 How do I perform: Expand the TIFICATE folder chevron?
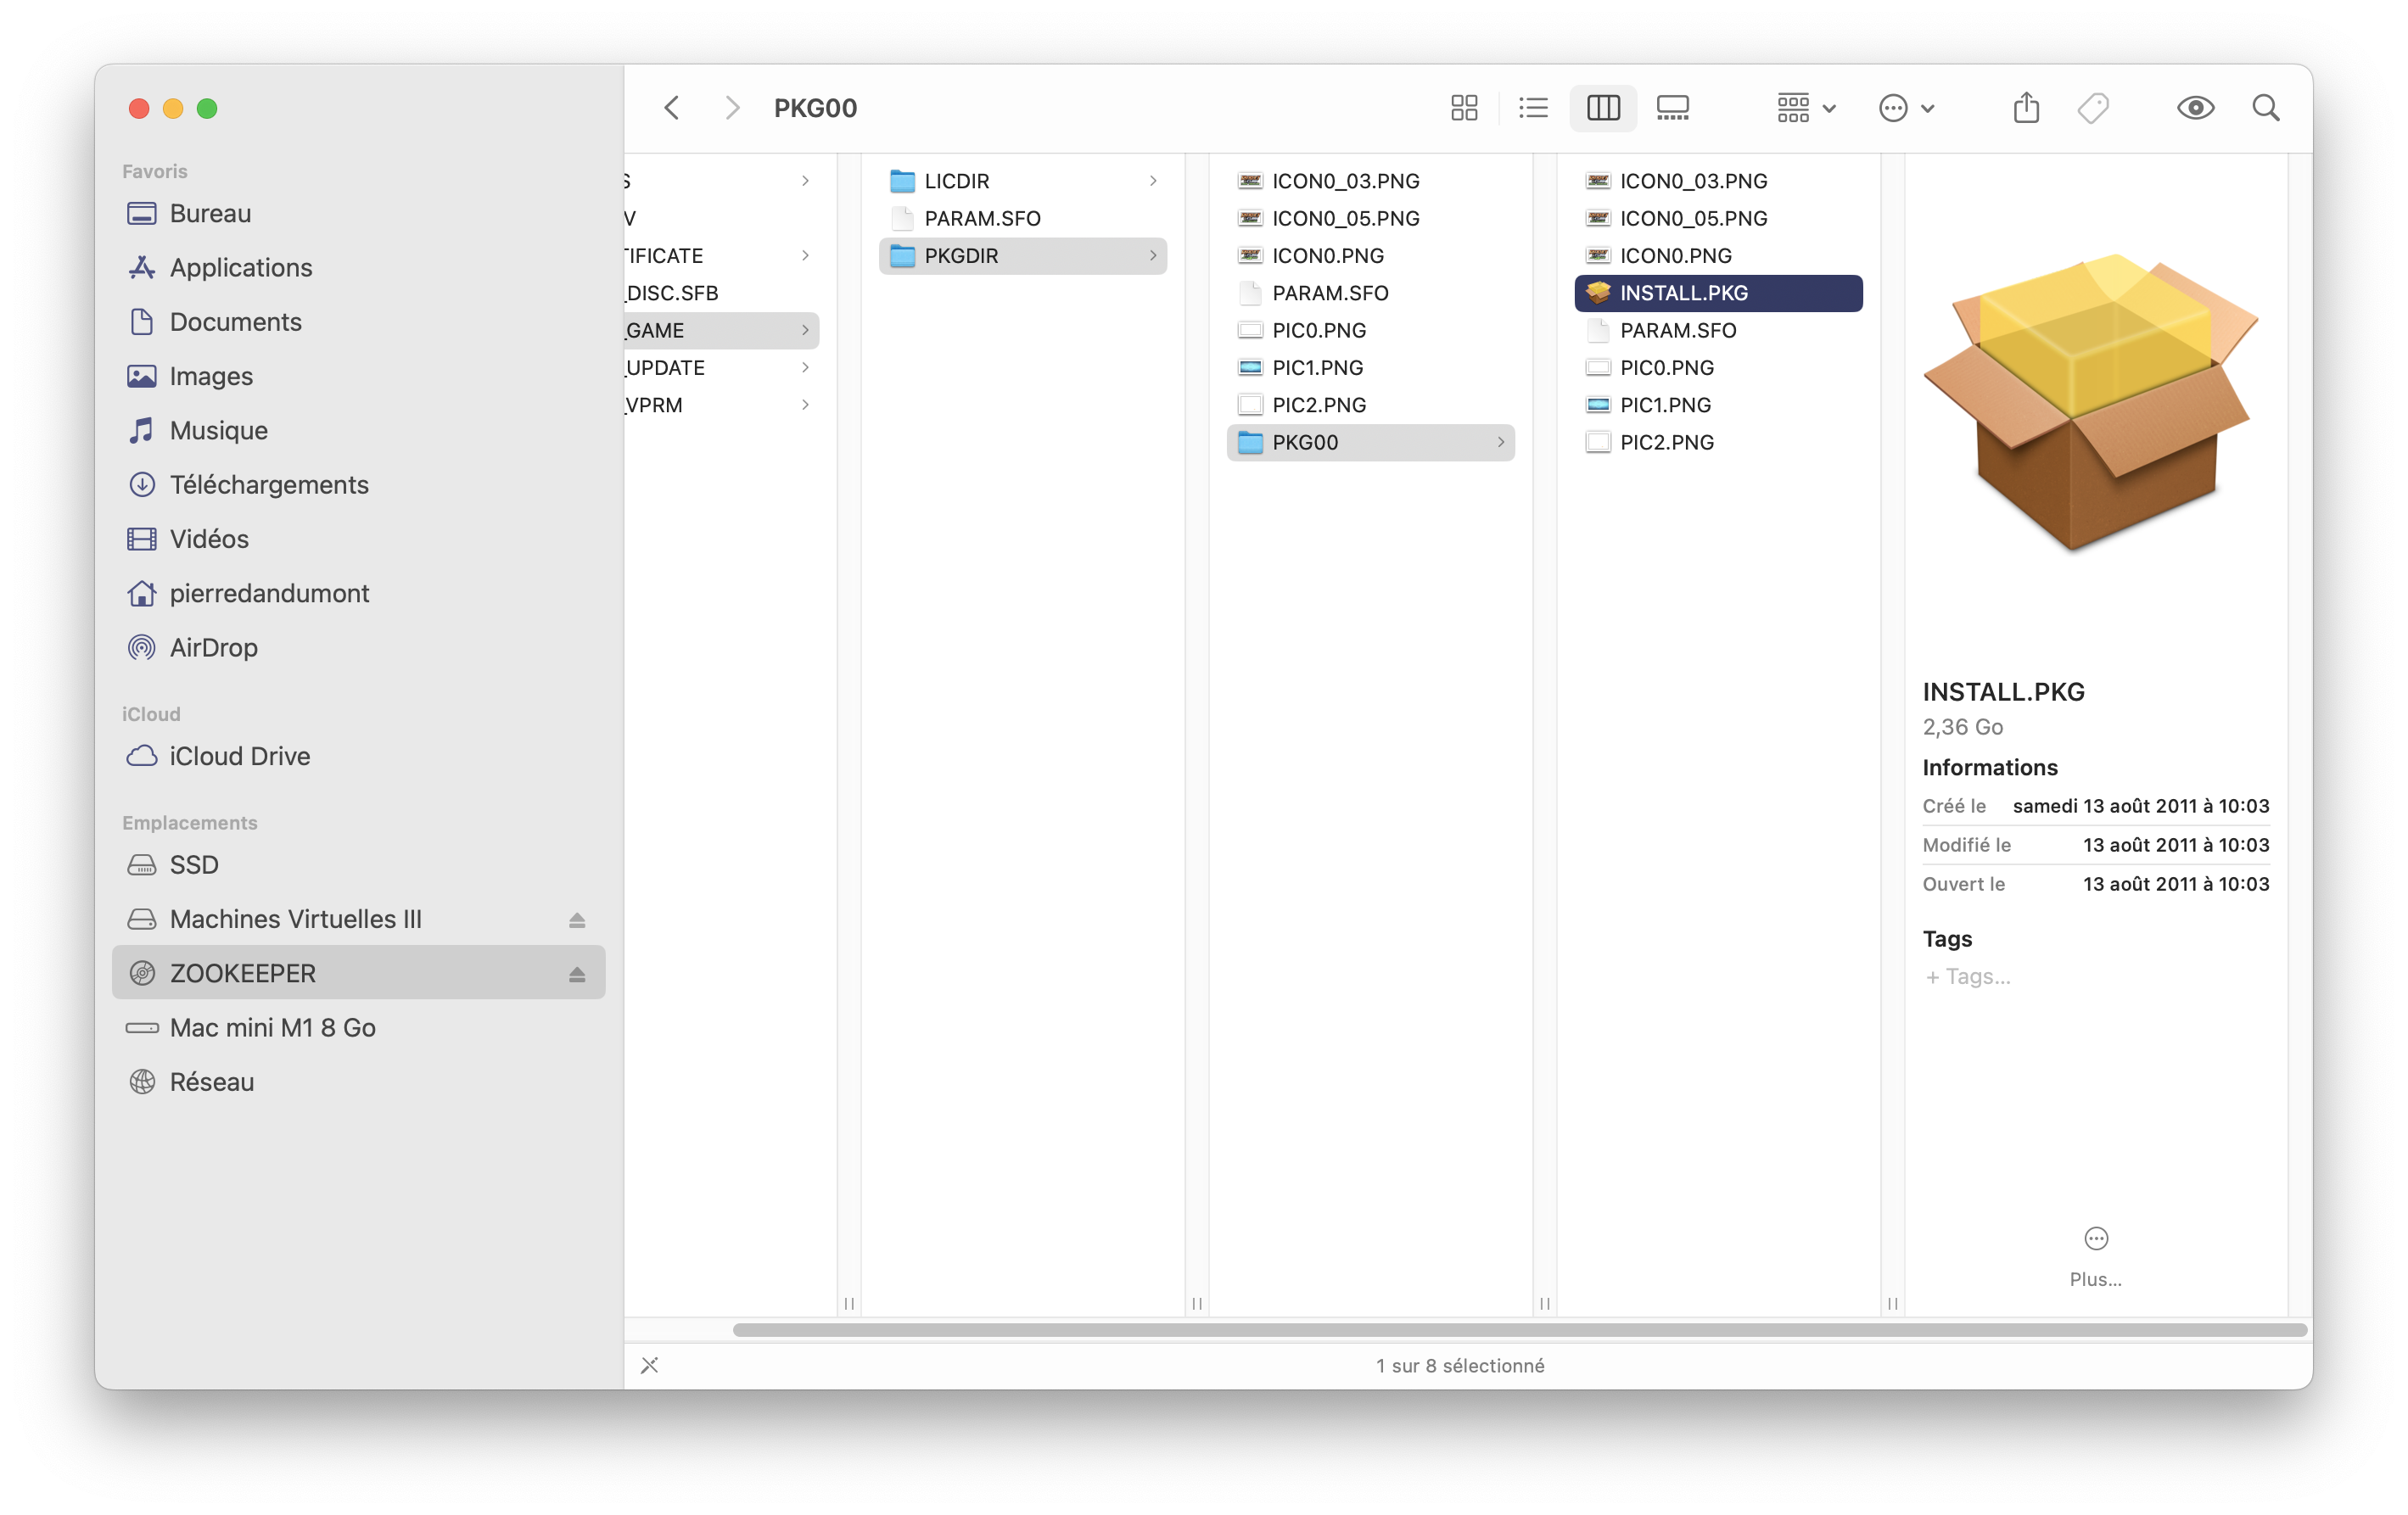point(805,256)
